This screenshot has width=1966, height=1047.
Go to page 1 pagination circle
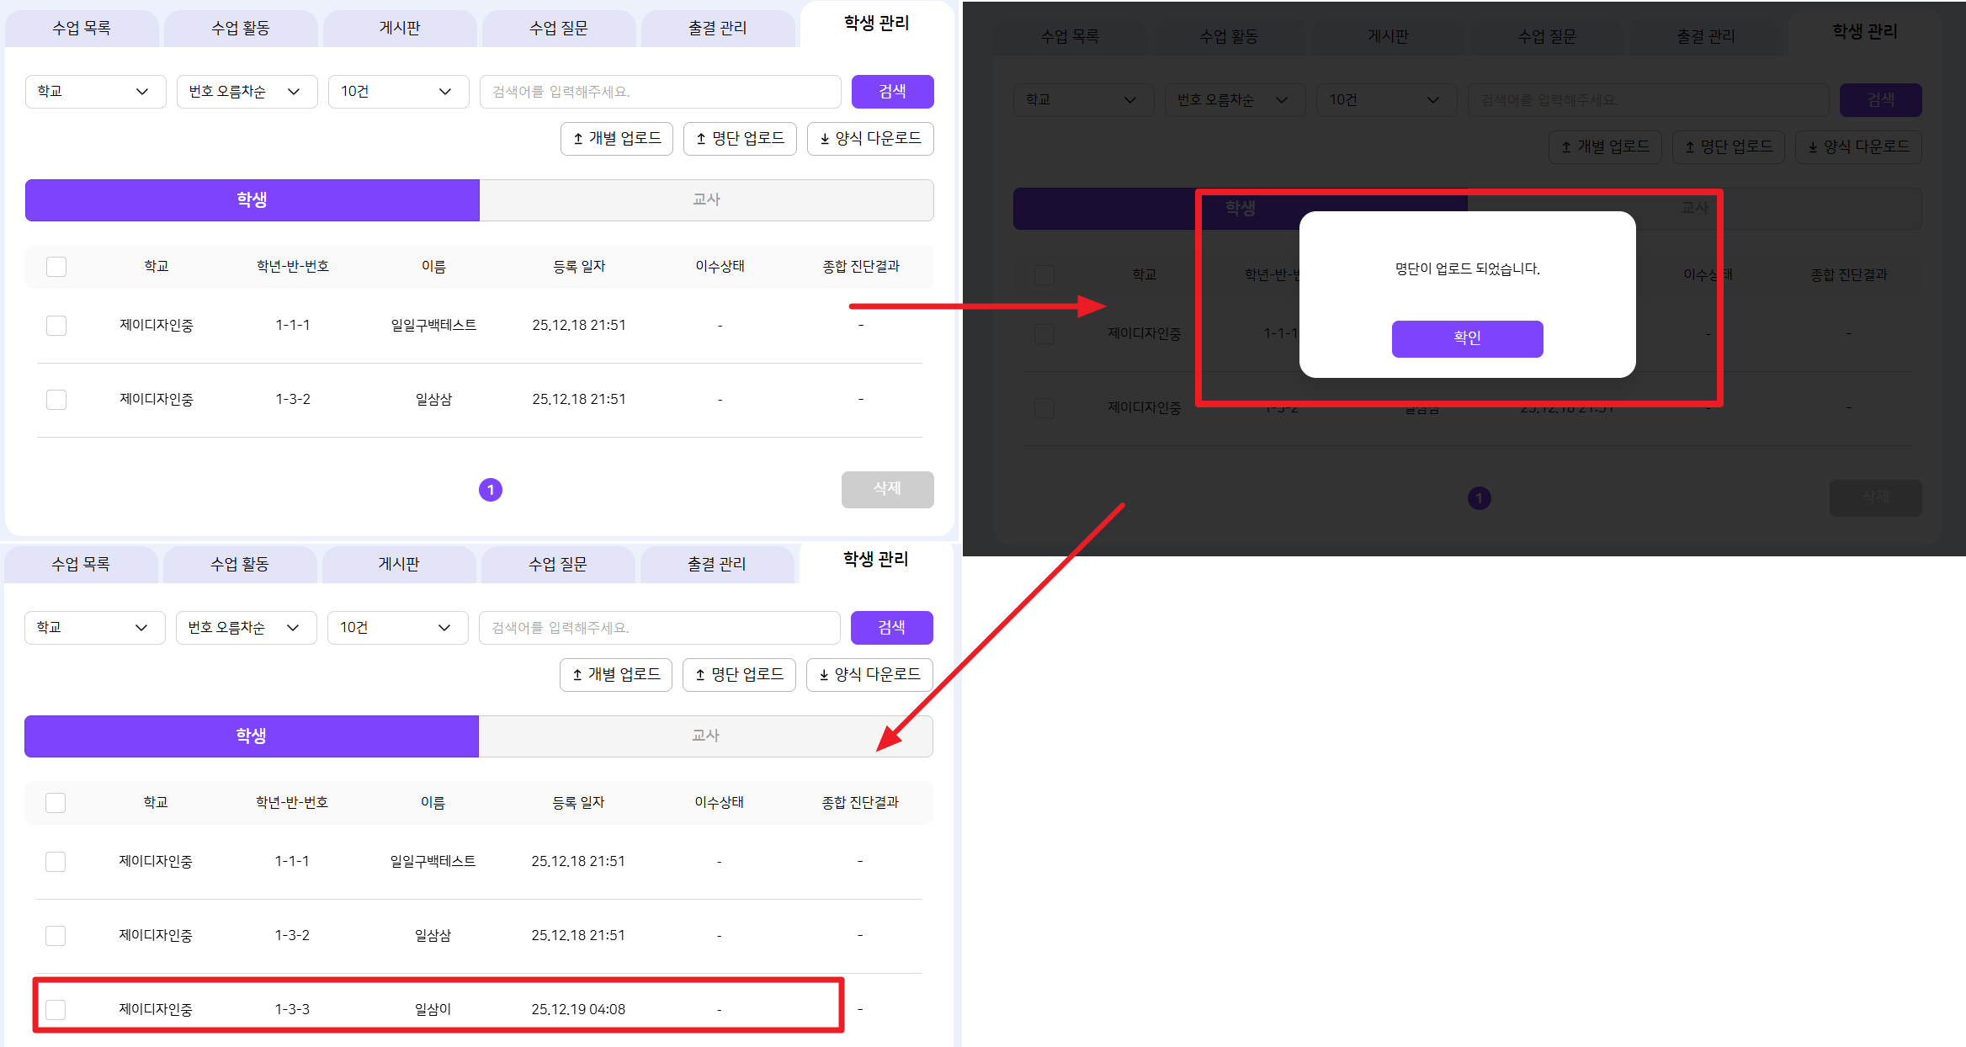tap(491, 490)
